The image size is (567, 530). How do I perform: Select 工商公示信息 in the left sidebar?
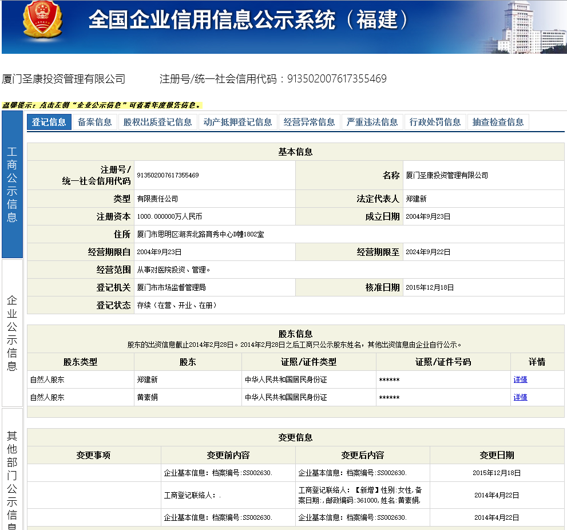[12, 184]
